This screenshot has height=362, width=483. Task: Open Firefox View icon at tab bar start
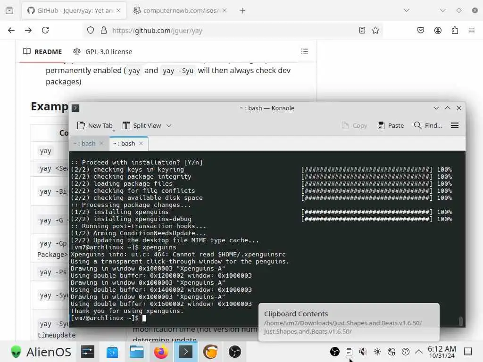(x=9, y=10)
